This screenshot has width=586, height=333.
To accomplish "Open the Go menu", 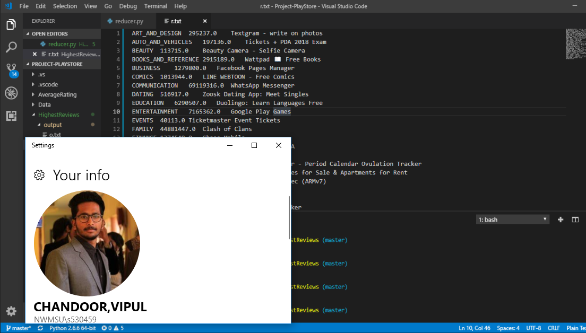I will [x=108, y=6].
